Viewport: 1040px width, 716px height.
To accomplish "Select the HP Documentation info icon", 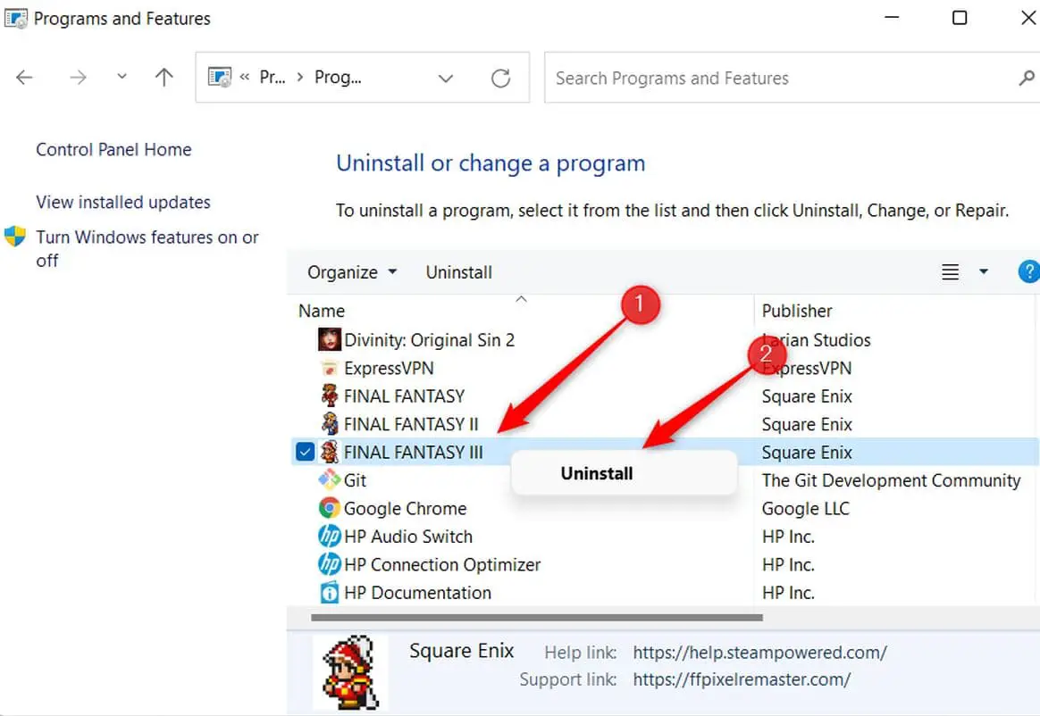I will click(330, 593).
